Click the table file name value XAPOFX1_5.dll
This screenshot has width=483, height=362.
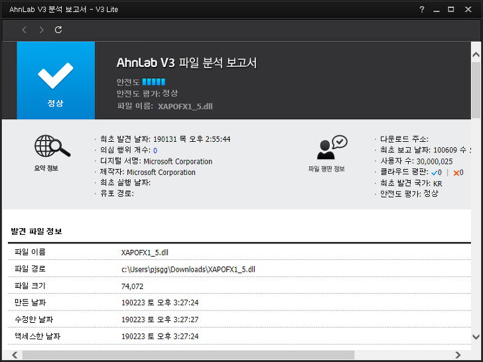click(x=145, y=253)
